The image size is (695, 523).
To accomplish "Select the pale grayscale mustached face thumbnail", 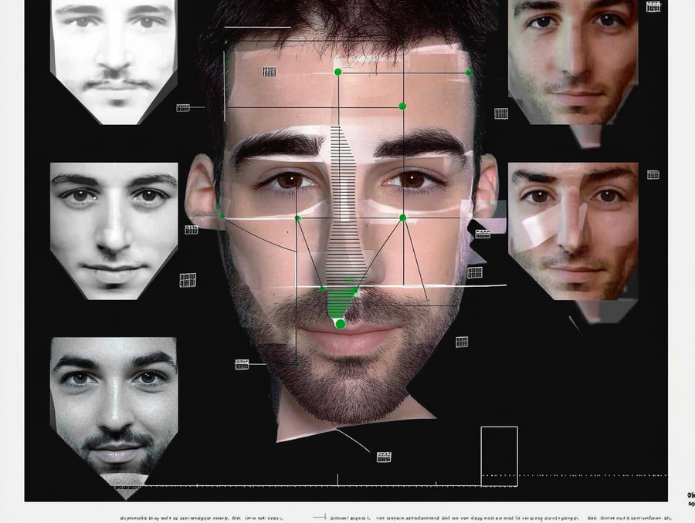I will point(114,62).
